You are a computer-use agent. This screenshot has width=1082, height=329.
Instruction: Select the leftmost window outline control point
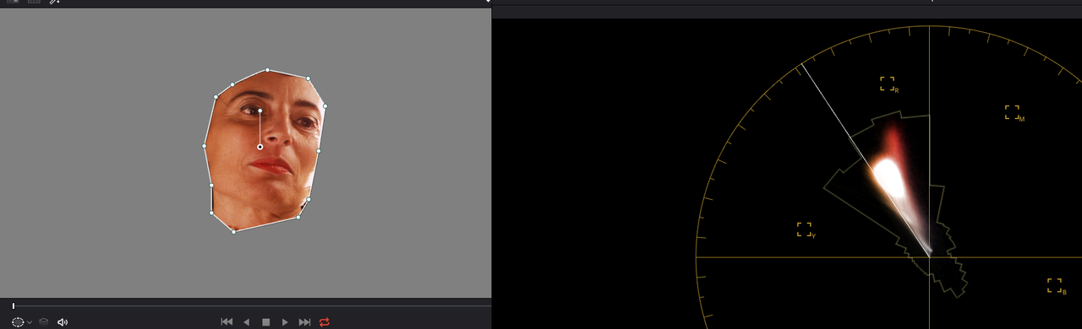(x=205, y=146)
